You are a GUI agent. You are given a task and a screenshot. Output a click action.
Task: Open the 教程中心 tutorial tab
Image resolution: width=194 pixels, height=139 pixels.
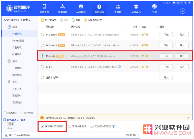[x=136, y=9]
